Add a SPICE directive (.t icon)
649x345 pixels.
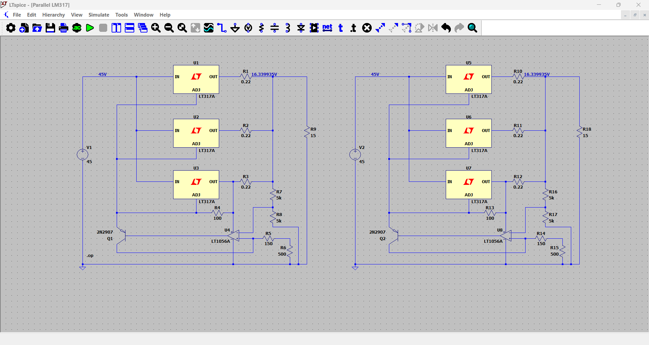[x=354, y=28]
